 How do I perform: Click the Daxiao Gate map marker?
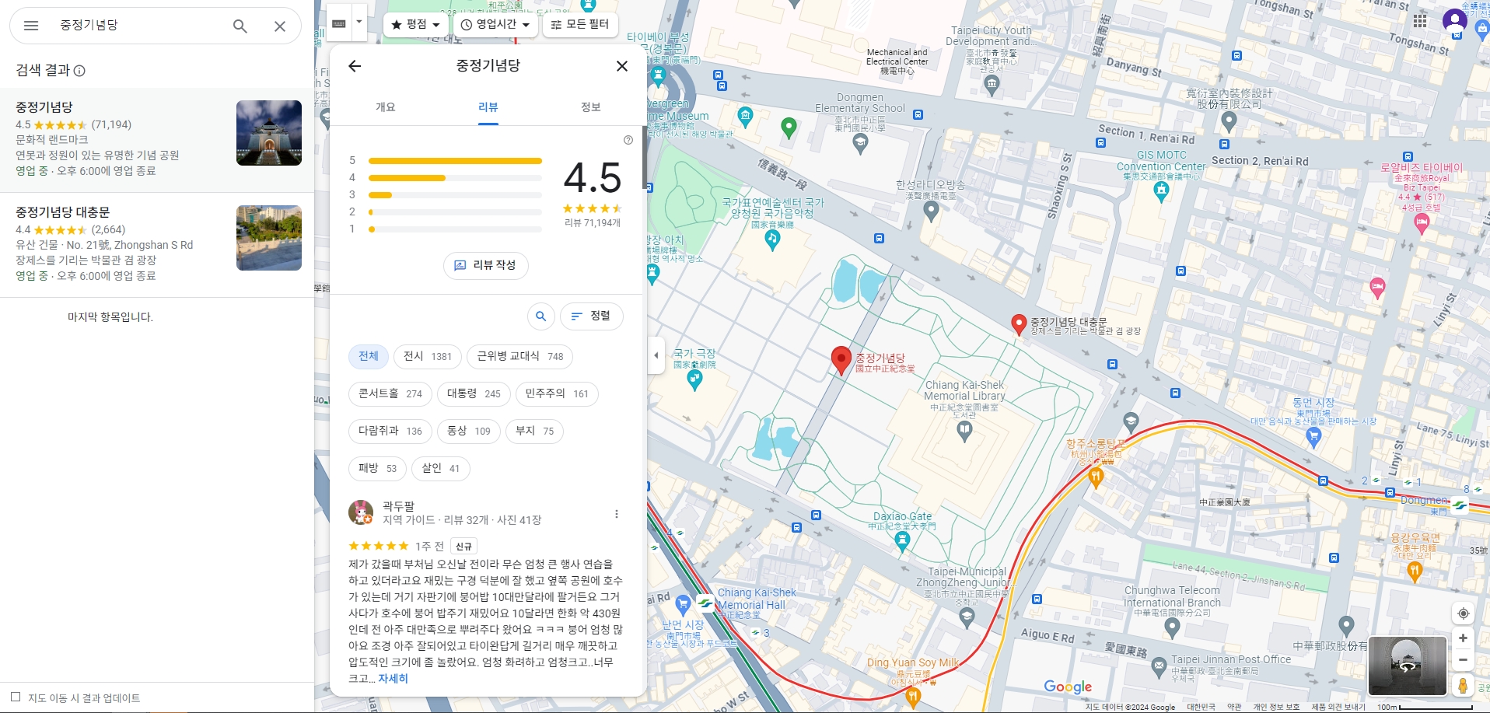(902, 541)
